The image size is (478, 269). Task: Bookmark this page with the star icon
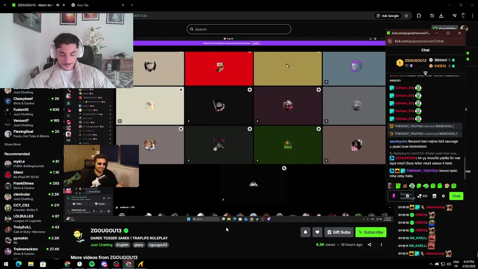coord(406,16)
